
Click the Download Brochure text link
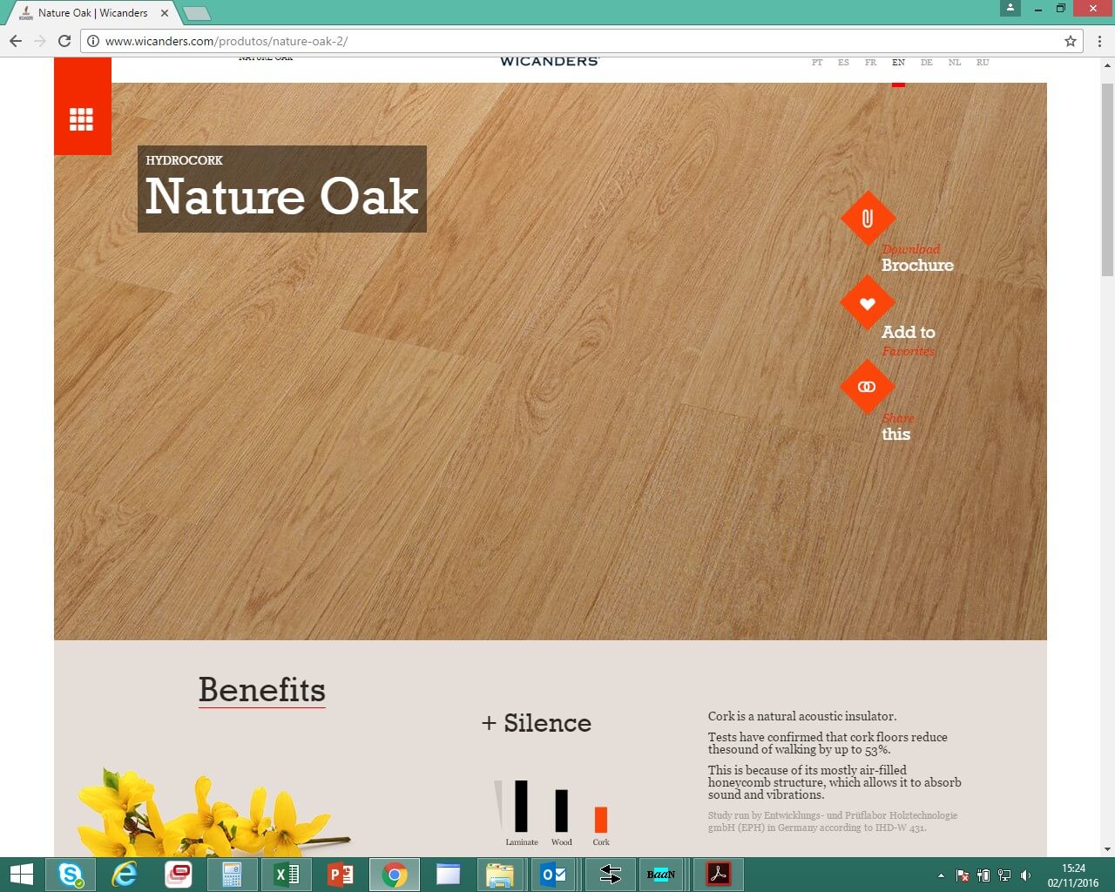(x=917, y=258)
